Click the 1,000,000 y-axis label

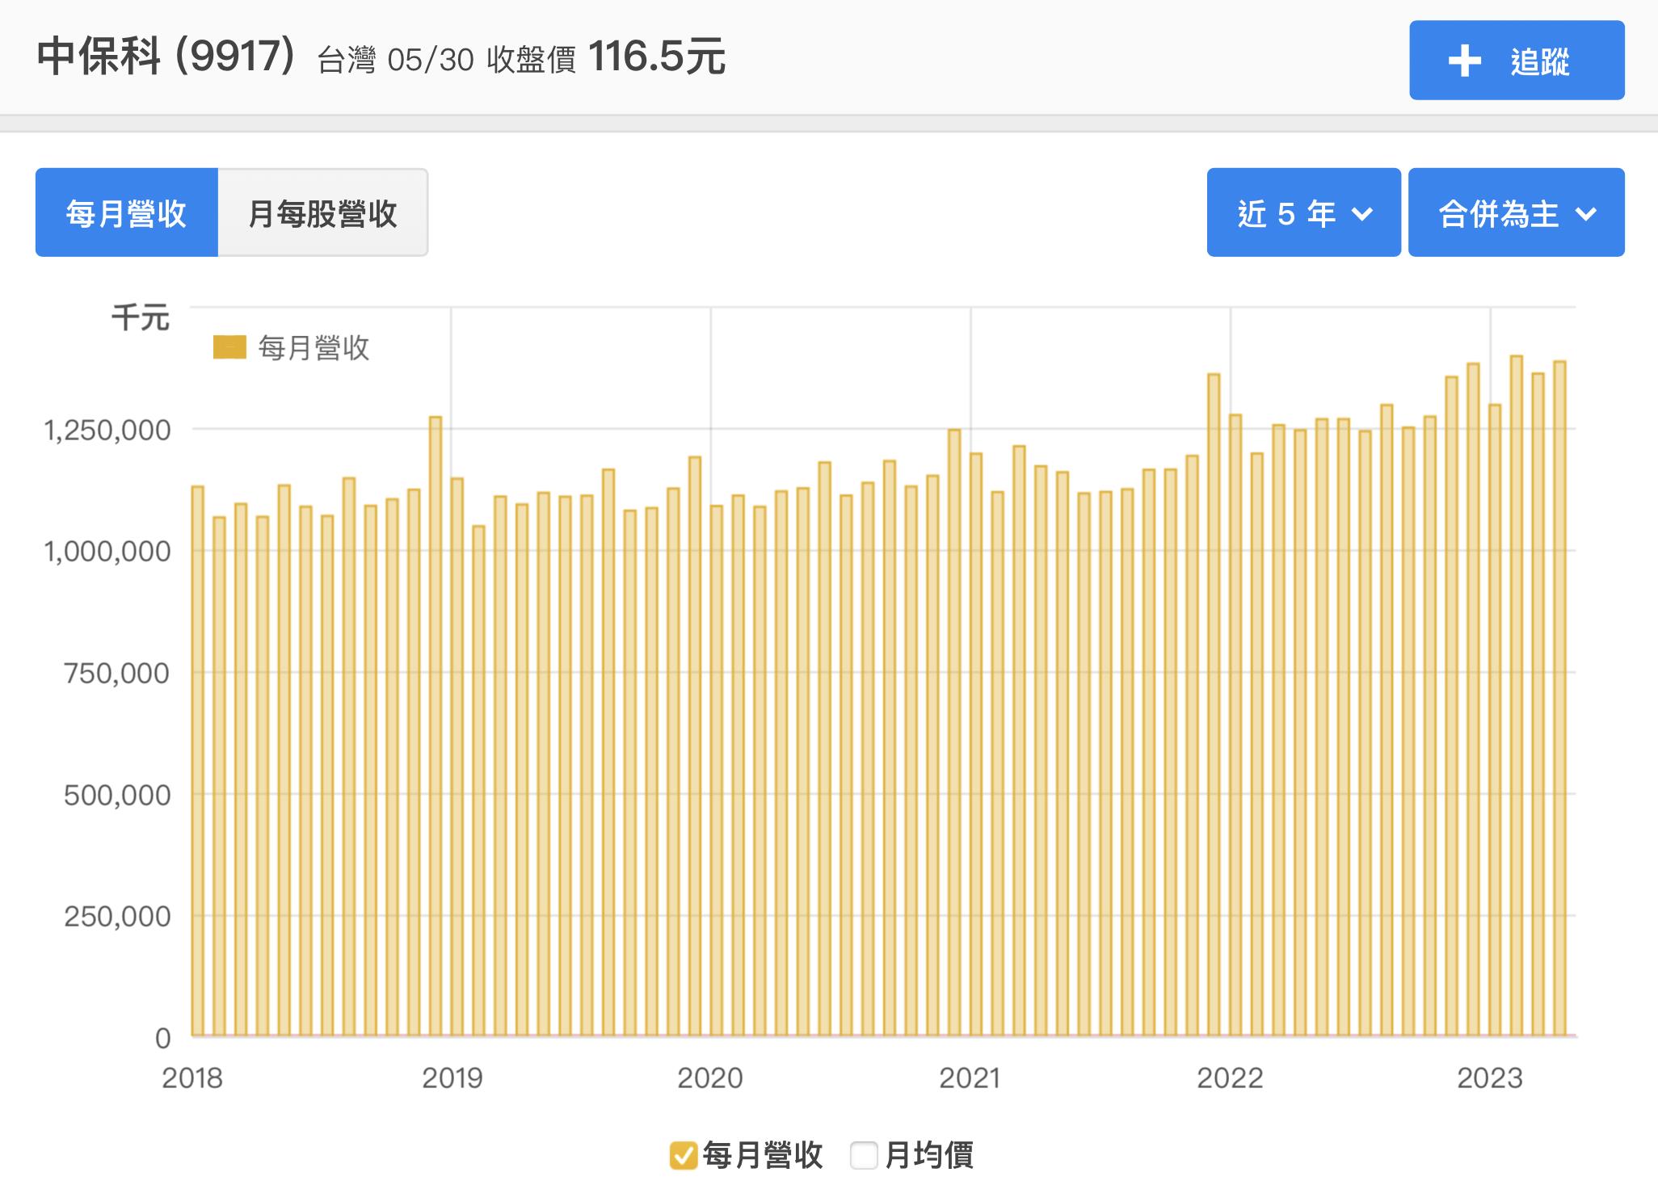(107, 552)
